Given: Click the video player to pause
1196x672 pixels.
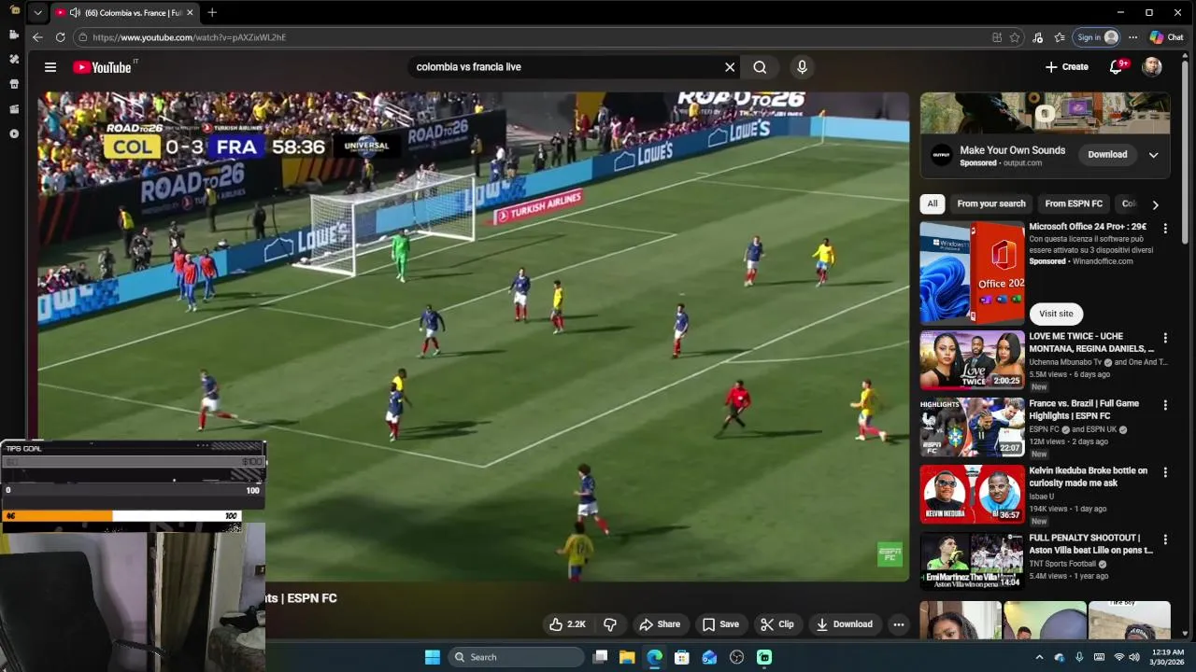Looking at the screenshot, I should pyautogui.click(x=474, y=336).
